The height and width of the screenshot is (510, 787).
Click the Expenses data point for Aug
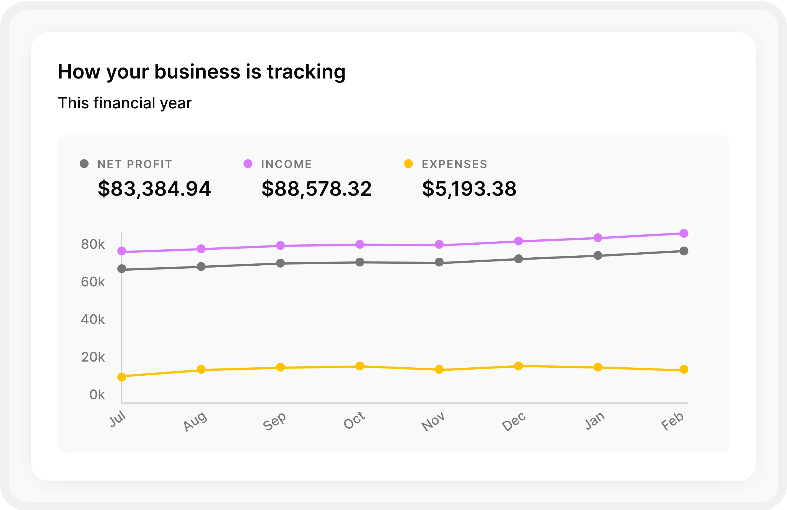[x=201, y=369]
